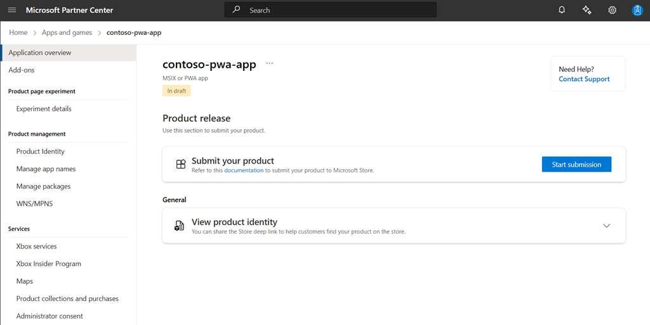Click the Product page experiment section label
The height and width of the screenshot is (325, 650).
coord(42,91)
